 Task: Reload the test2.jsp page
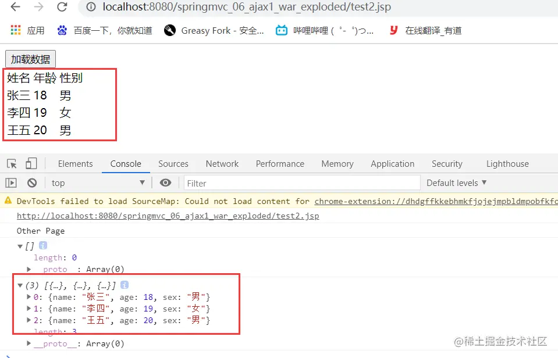click(62, 7)
